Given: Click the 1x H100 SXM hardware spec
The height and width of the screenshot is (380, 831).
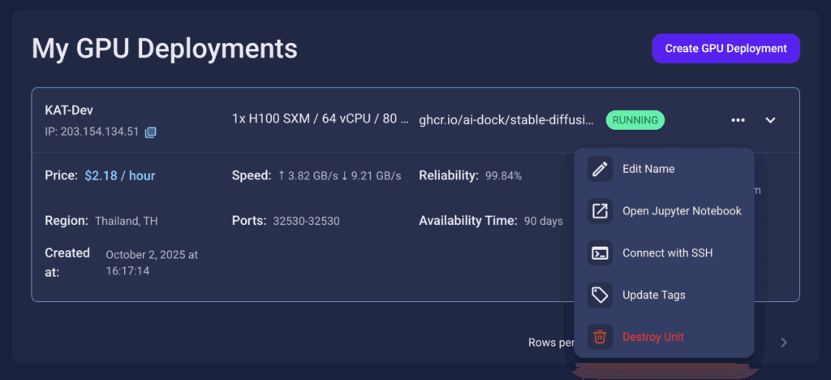Looking at the screenshot, I should tap(320, 119).
